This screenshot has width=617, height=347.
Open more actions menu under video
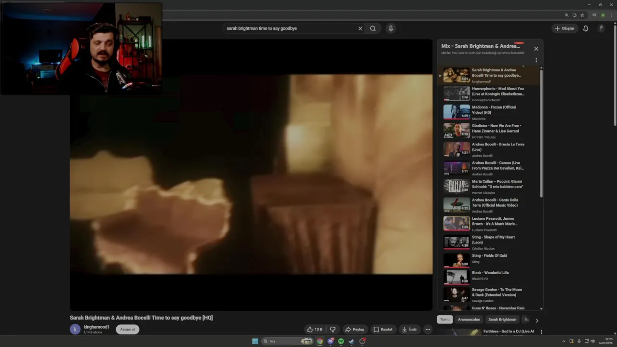click(428, 330)
